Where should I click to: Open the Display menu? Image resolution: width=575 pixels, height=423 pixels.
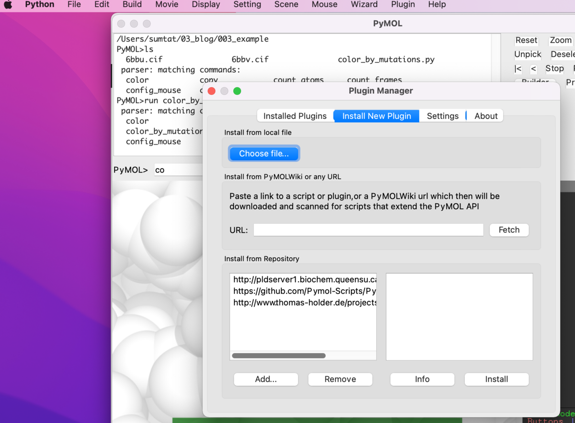click(x=206, y=4)
